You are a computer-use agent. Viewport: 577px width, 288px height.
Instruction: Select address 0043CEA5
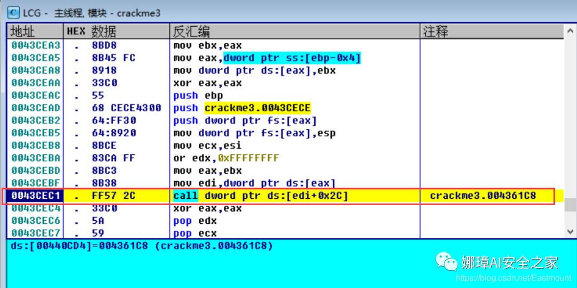(x=36, y=58)
